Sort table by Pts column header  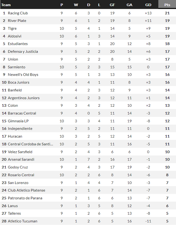pyautogui.click(x=167, y=5)
